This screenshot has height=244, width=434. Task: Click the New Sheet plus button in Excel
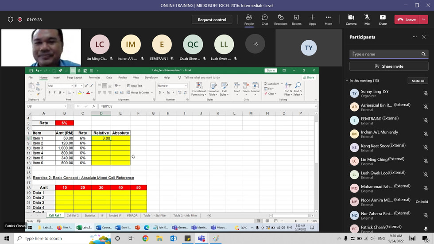[x=209, y=216]
